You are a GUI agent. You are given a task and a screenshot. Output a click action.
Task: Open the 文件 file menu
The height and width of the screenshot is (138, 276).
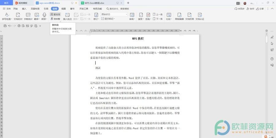pyautogui.click(x=7, y=9)
